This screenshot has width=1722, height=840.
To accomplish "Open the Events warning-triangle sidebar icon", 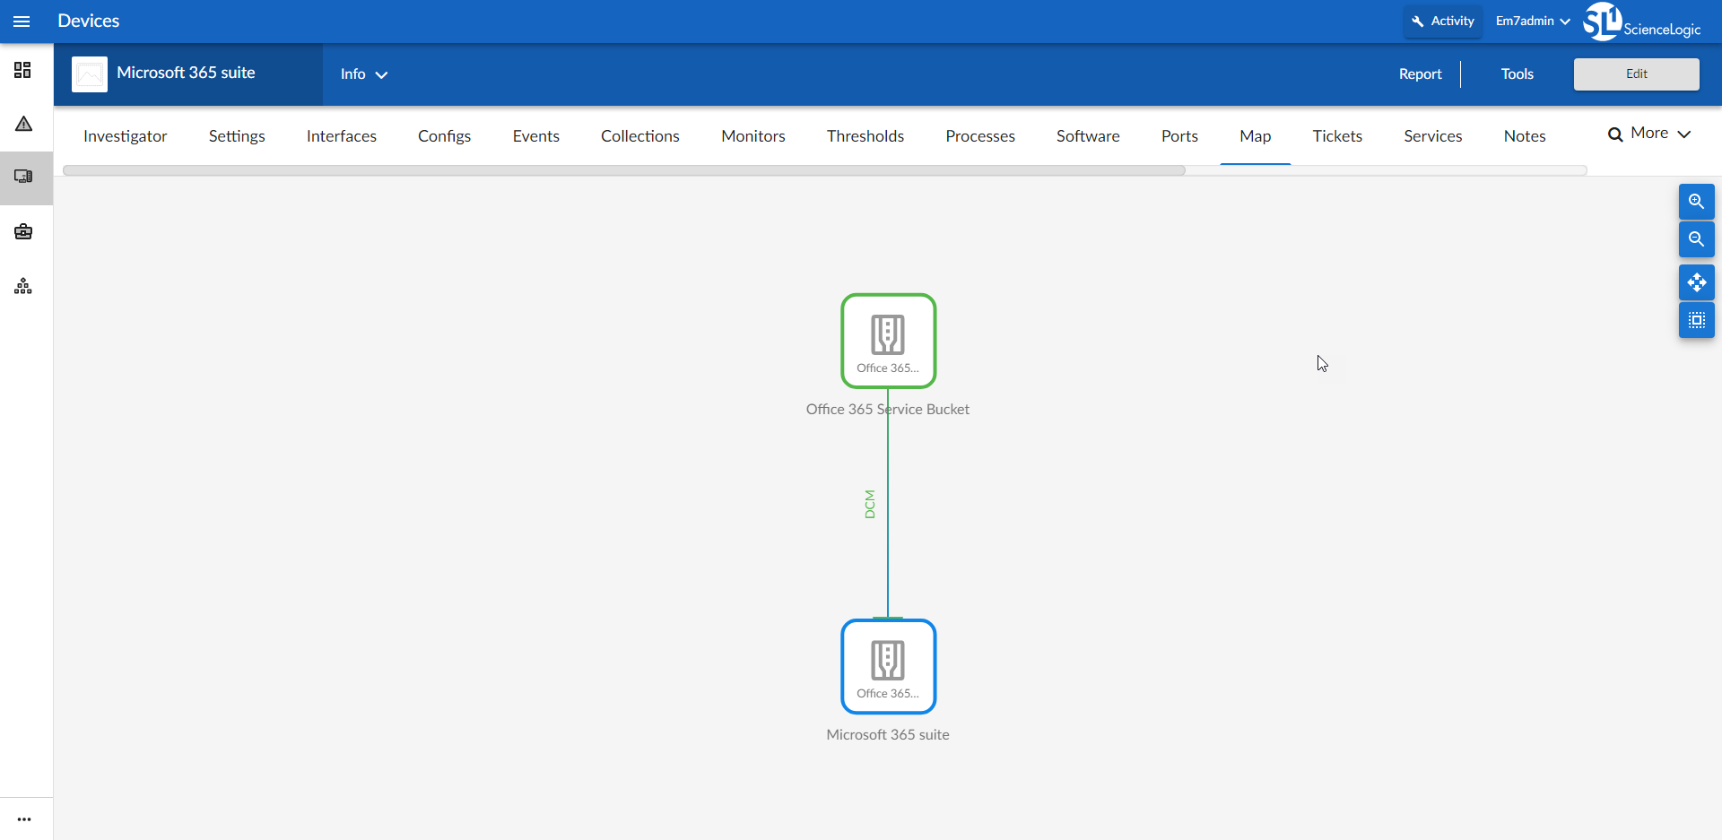I will coord(23,124).
